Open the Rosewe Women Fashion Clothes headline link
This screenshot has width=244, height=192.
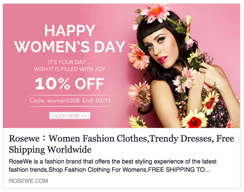tap(121, 144)
